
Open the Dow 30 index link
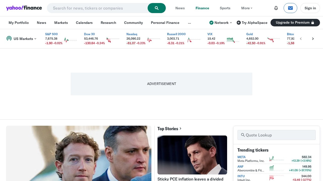click(89, 34)
